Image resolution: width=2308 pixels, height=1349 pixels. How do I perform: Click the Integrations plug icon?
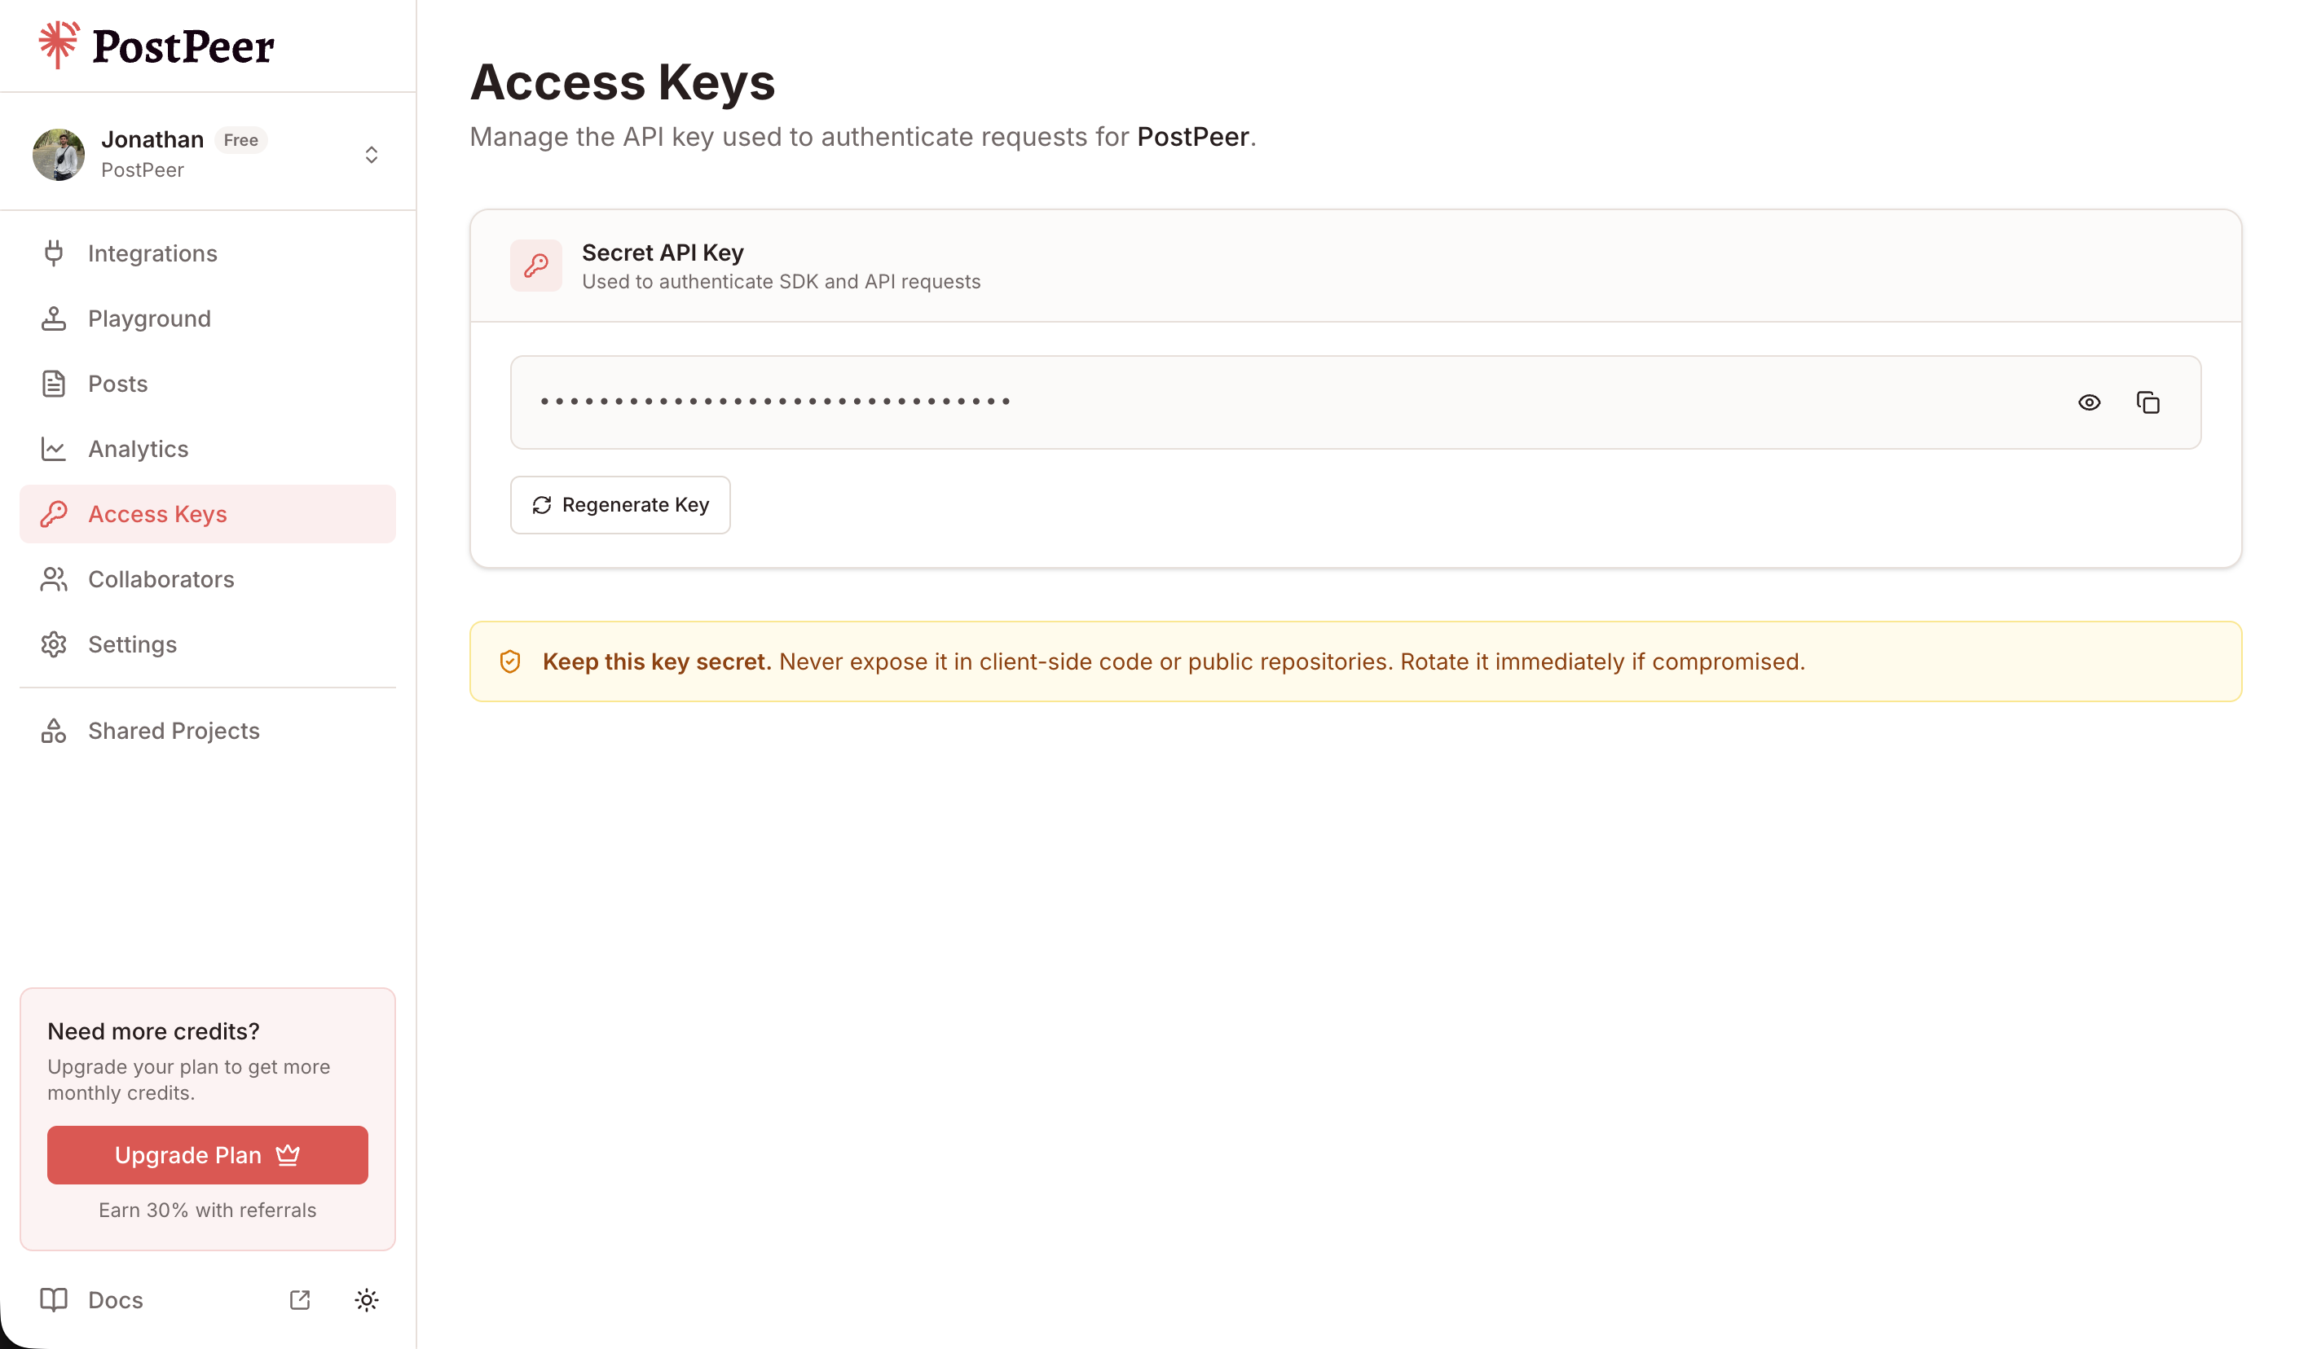(x=54, y=253)
